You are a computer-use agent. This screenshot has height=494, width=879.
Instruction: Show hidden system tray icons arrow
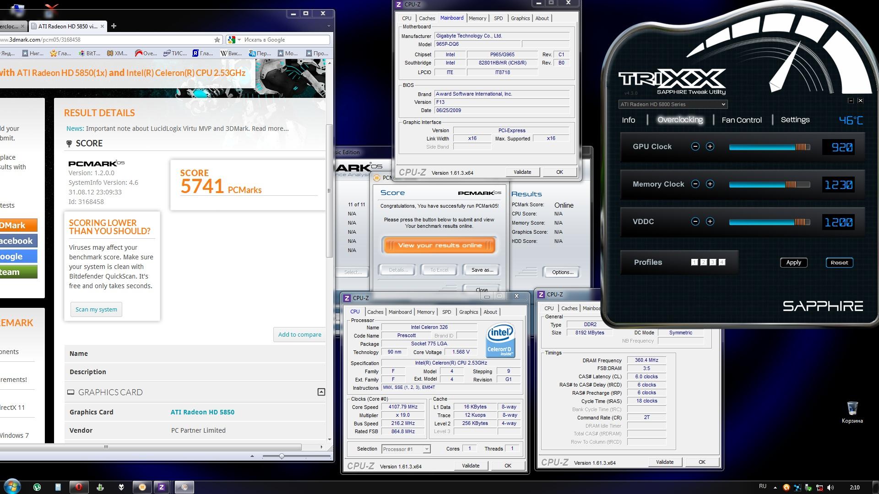pos(775,488)
